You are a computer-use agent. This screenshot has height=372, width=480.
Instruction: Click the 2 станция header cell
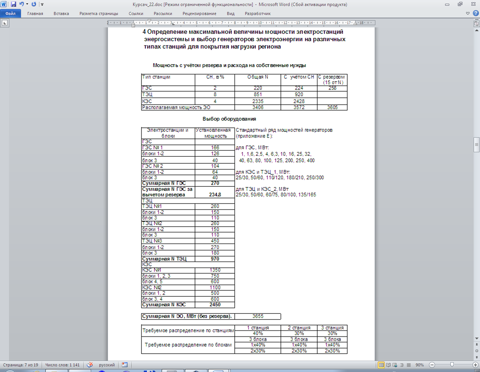point(299,328)
